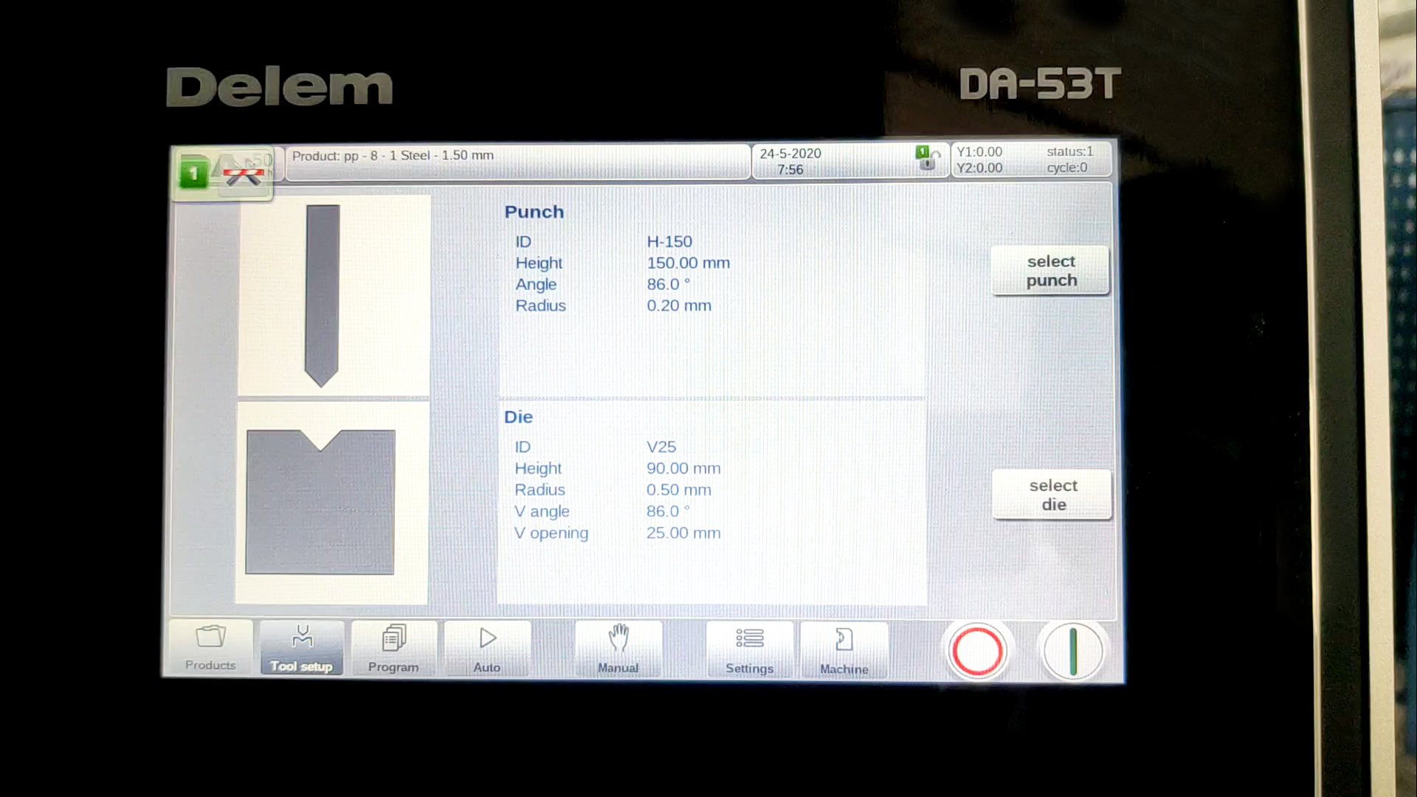Viewport: 1417px width, 797px height.
Task: Tap the select die button
Action: pyautogui.click(x=1053, y=494)
